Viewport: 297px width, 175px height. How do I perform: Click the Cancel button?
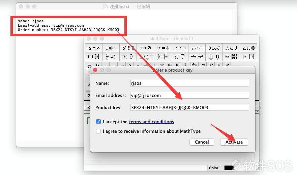click(202, 142)
